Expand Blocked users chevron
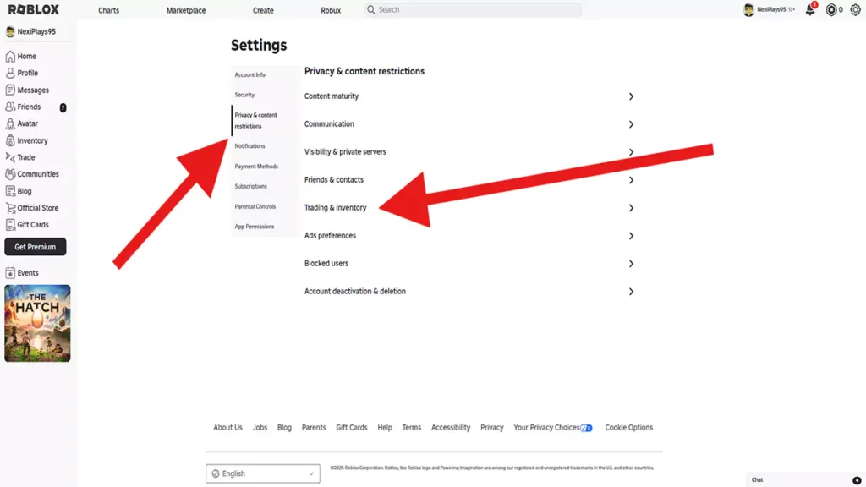866x487 pixels. (631, 264)
